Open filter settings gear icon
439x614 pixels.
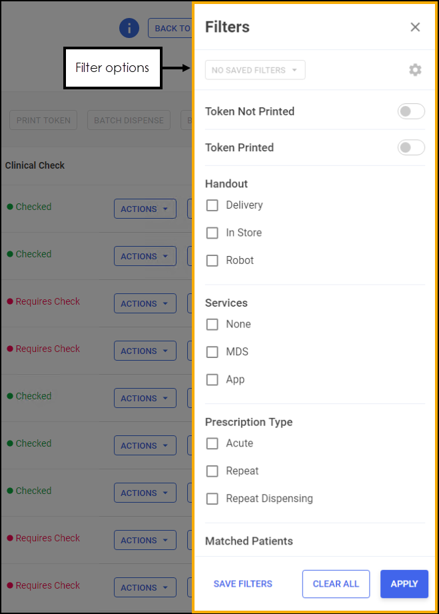pyautogui.click(x=415, y=70)
